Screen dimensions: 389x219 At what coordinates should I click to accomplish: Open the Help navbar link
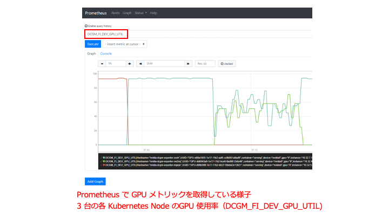(x=153, y=13)
